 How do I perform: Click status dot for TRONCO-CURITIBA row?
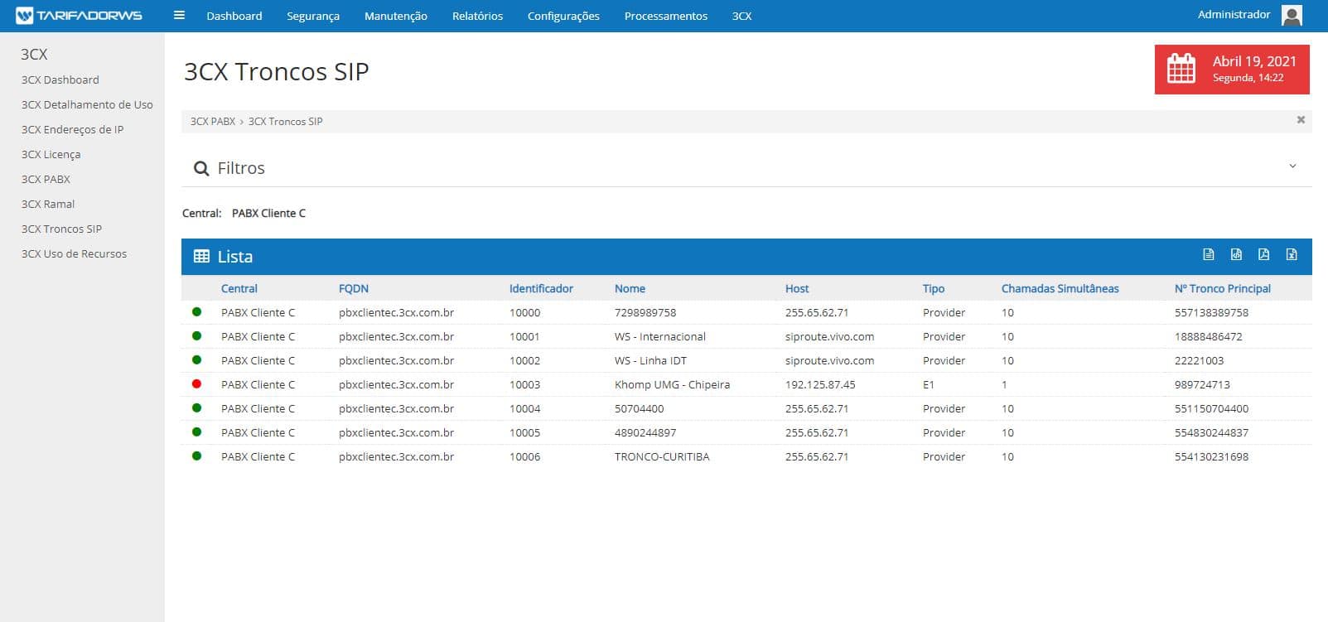(x=196, y=456)
